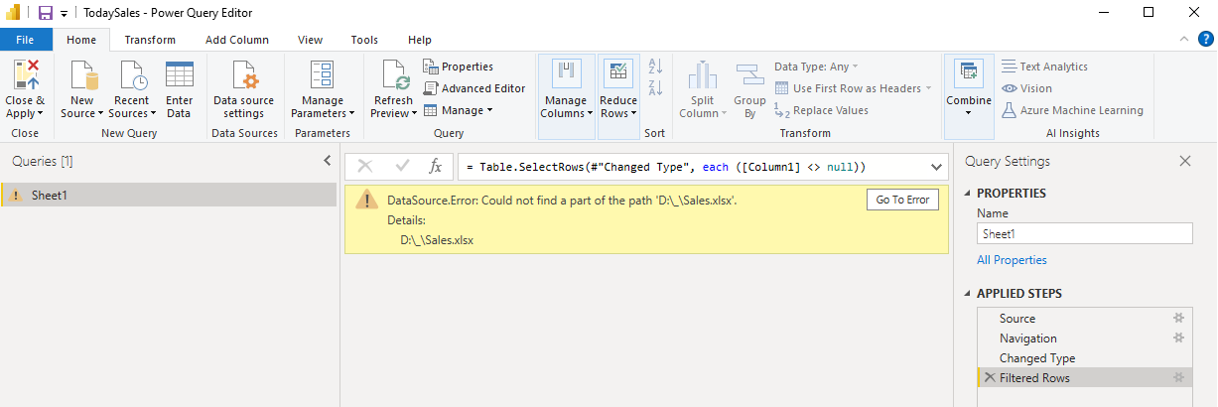
Task: Open the Help question mark icon
Action: click(1205, 40)
